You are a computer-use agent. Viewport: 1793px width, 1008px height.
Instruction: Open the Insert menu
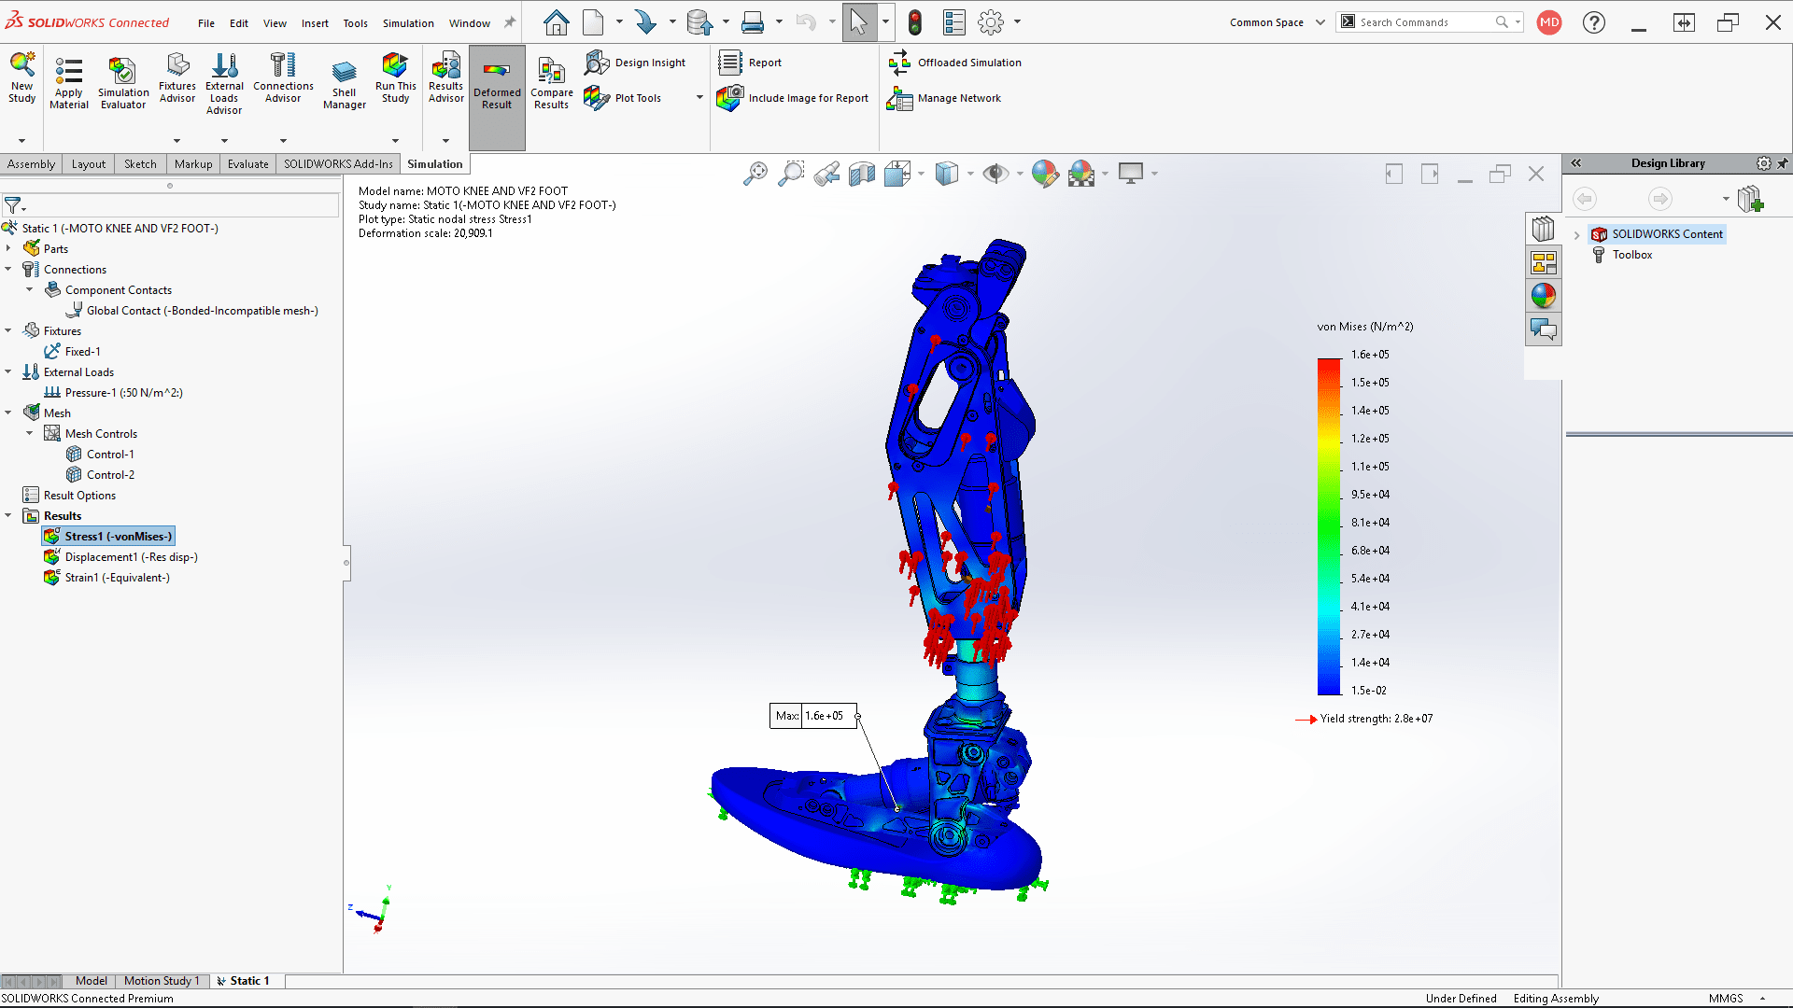(x=315, y=23)
